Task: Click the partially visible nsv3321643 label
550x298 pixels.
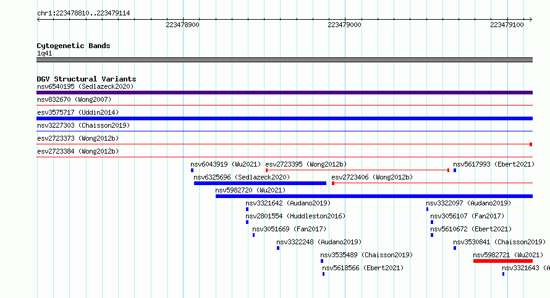Action: [x=526, y=268]
